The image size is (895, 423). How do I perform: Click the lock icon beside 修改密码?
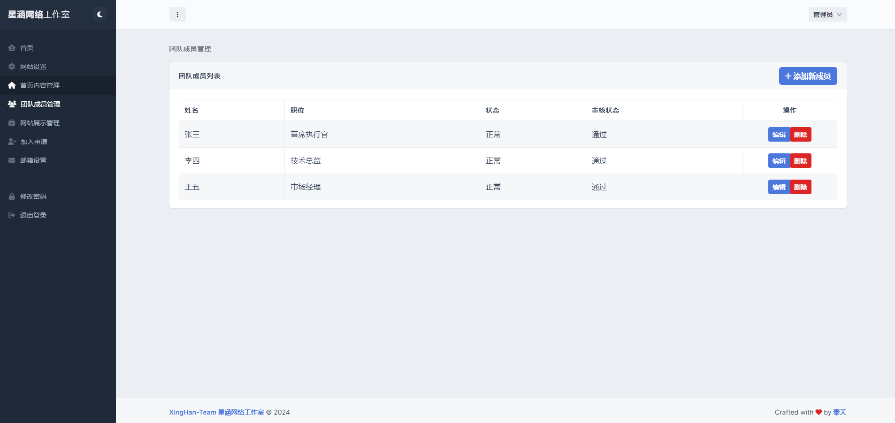click(12, 196)
